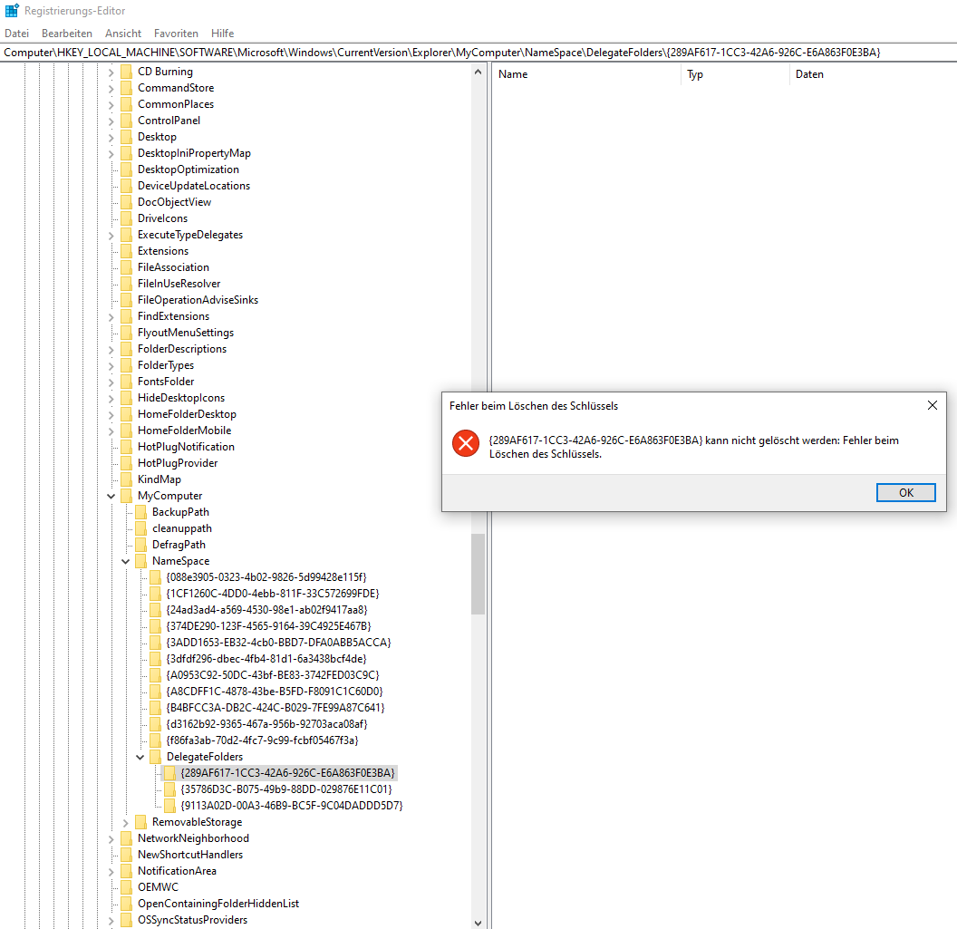Click the CD Burning folder icon
Viewport: 957px width, 929px height.
(x=127, y=71)
